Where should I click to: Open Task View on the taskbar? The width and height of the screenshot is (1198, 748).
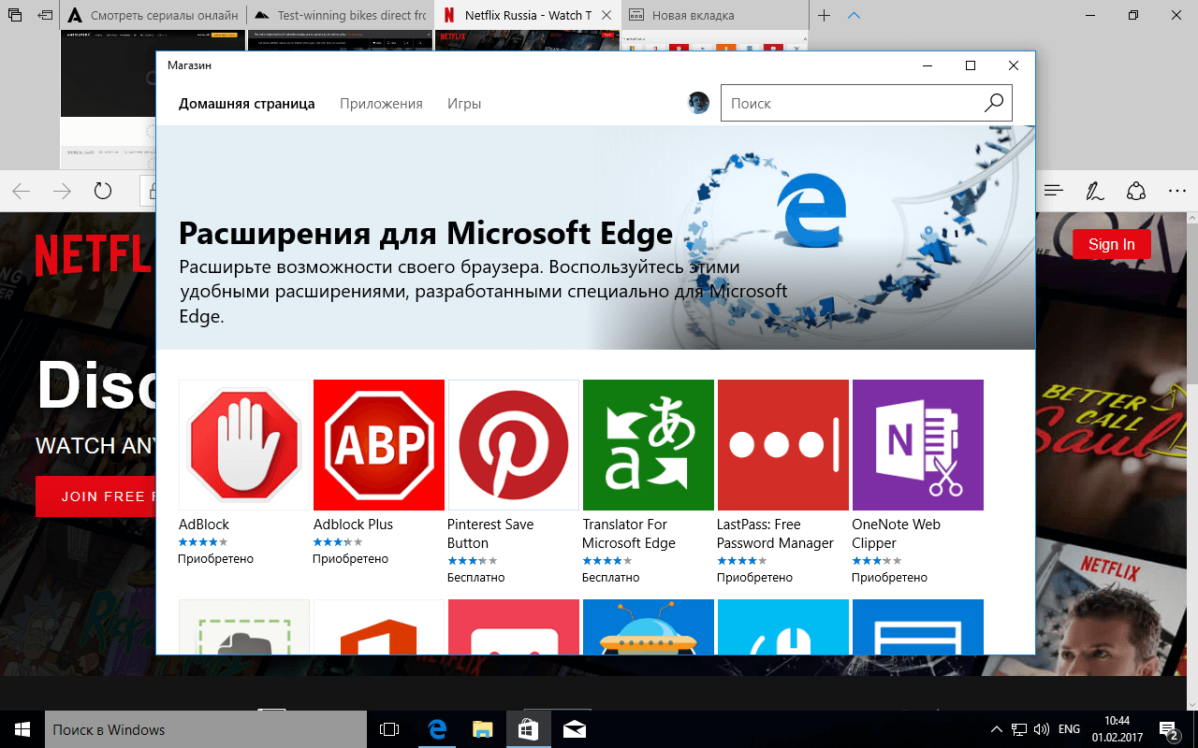pos(390,728)
